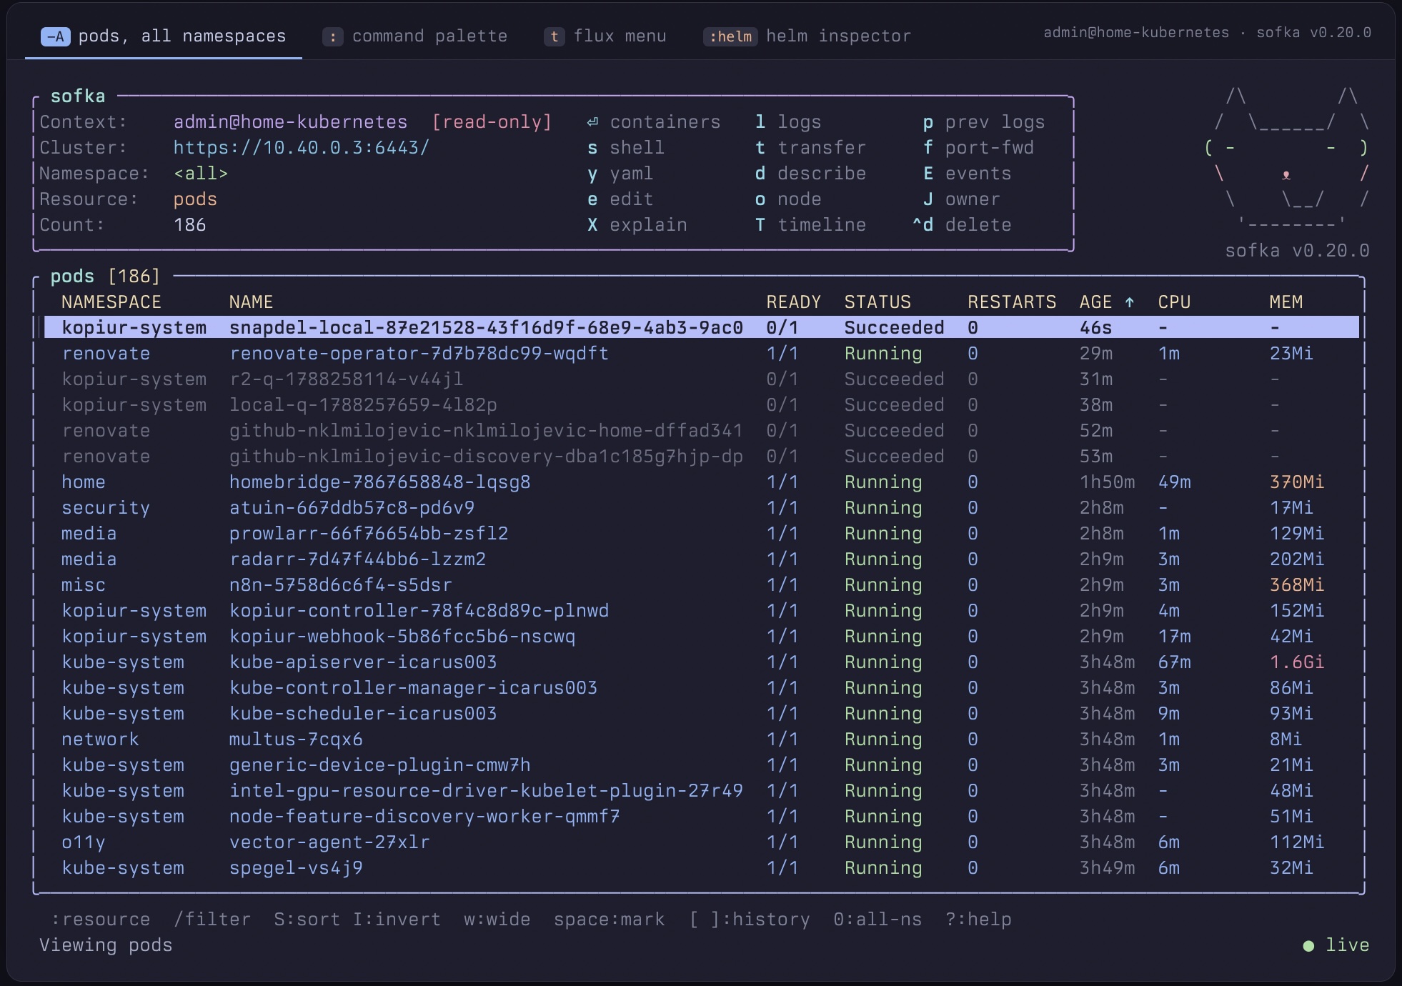Sort by the READY column header
This screenshot has height=986, width=1402.
pos(793,302)
